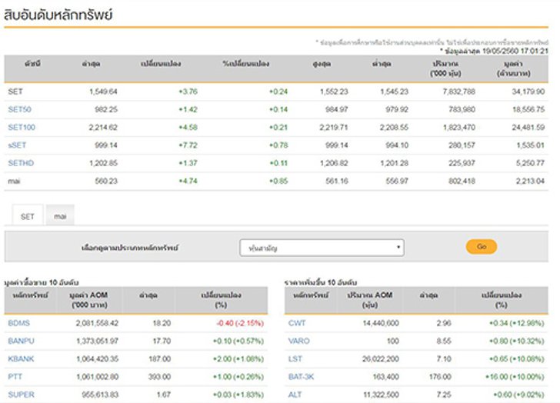Open the BANPU stock link

[21, 341]
